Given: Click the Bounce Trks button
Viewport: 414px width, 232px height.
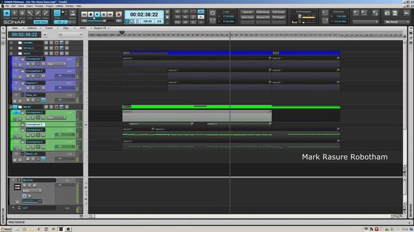Looking at the screenshot, I should click(263, 17).
